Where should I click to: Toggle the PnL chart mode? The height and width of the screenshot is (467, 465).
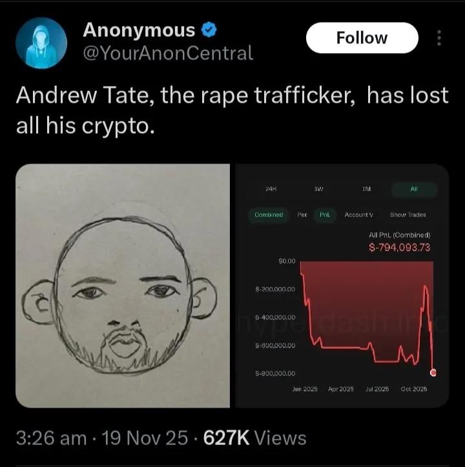click(325, 214)
